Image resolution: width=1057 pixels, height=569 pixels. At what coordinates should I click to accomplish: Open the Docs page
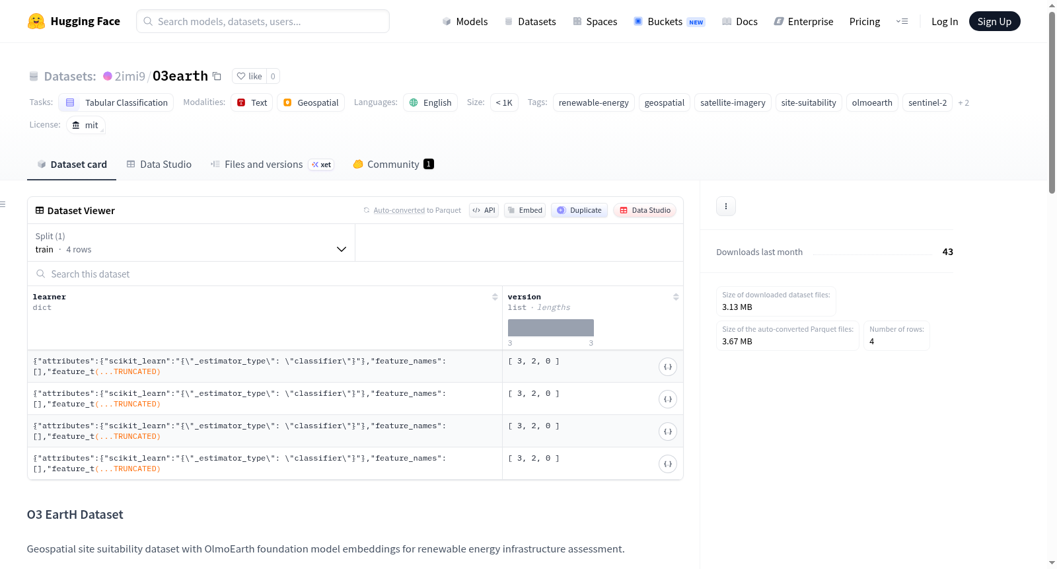[x=740, y=21]
